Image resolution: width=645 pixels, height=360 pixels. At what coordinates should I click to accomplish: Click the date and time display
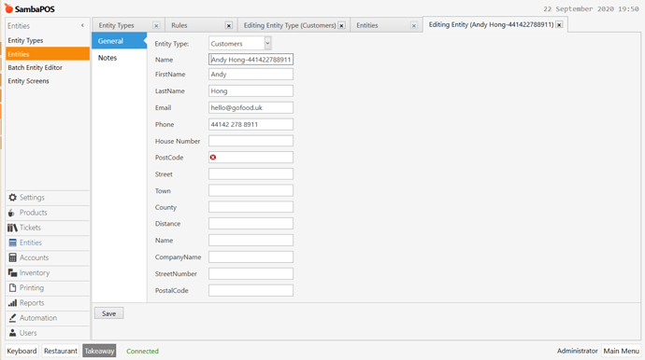[591, 9]
